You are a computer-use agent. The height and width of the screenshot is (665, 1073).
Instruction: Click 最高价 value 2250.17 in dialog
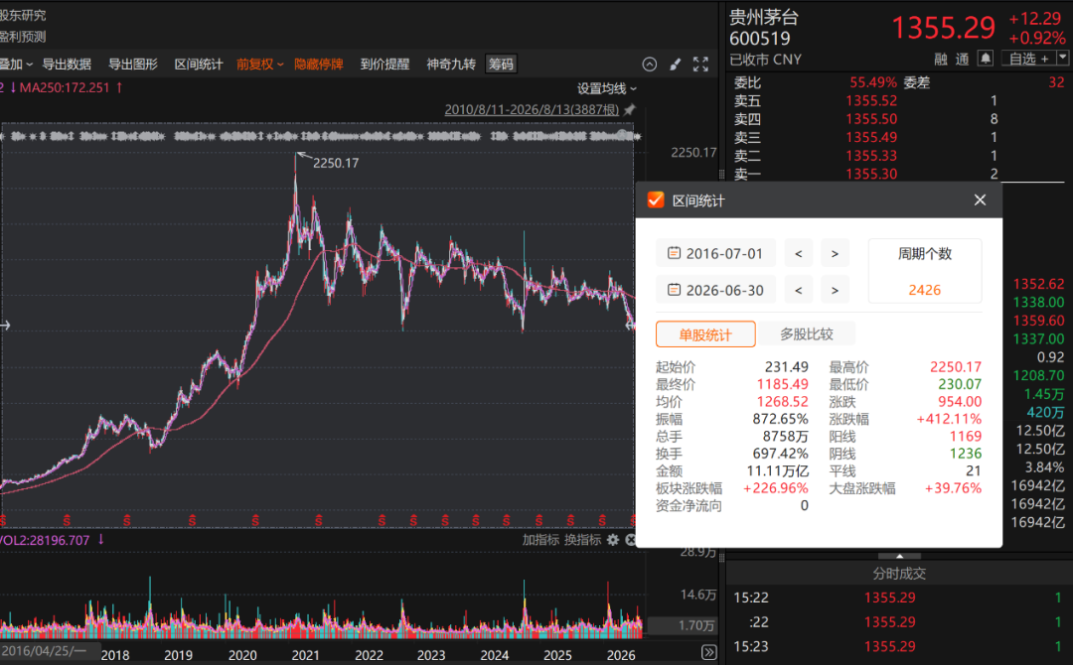pos(956,367)
